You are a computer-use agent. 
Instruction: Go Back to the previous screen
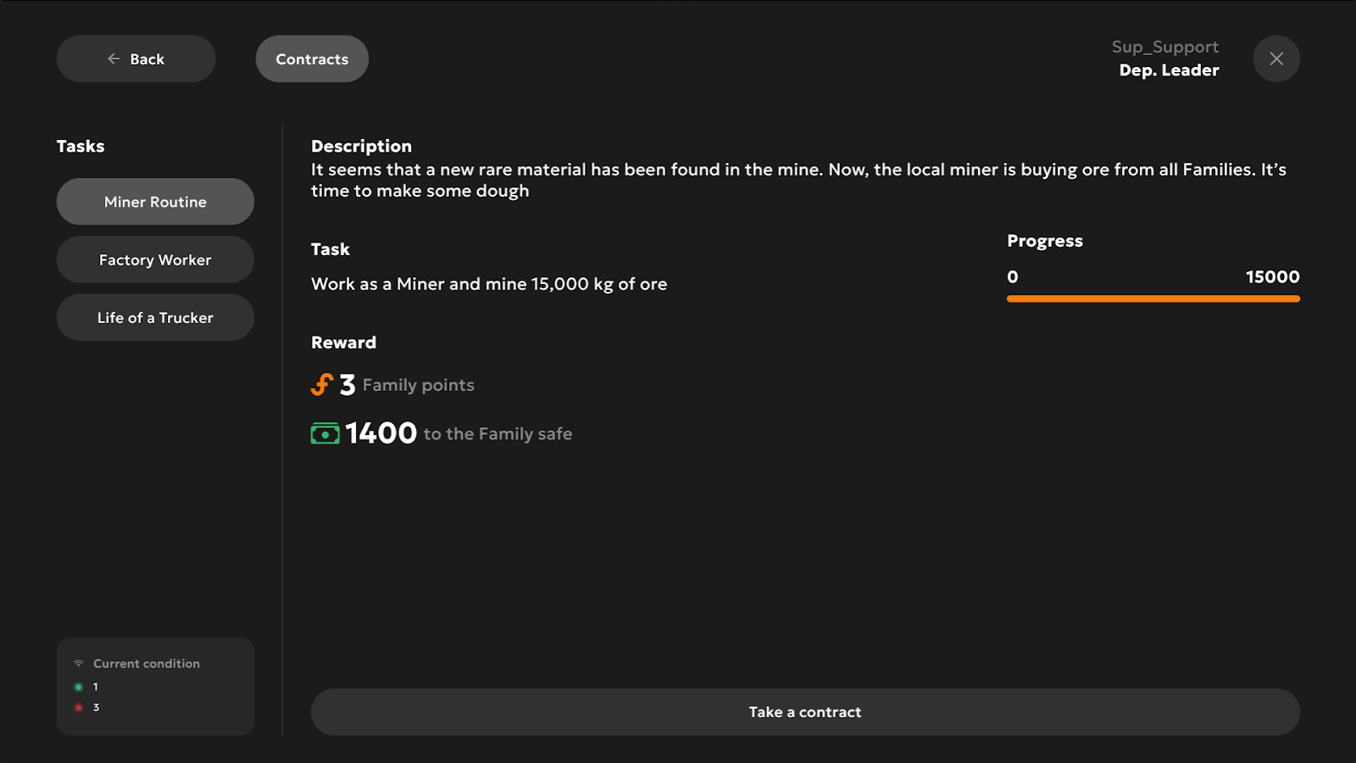136,58
